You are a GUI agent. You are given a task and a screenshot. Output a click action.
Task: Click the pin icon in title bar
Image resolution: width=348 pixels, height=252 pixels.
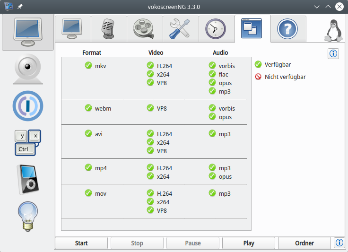pyautogui.click(x=20, y=7)
